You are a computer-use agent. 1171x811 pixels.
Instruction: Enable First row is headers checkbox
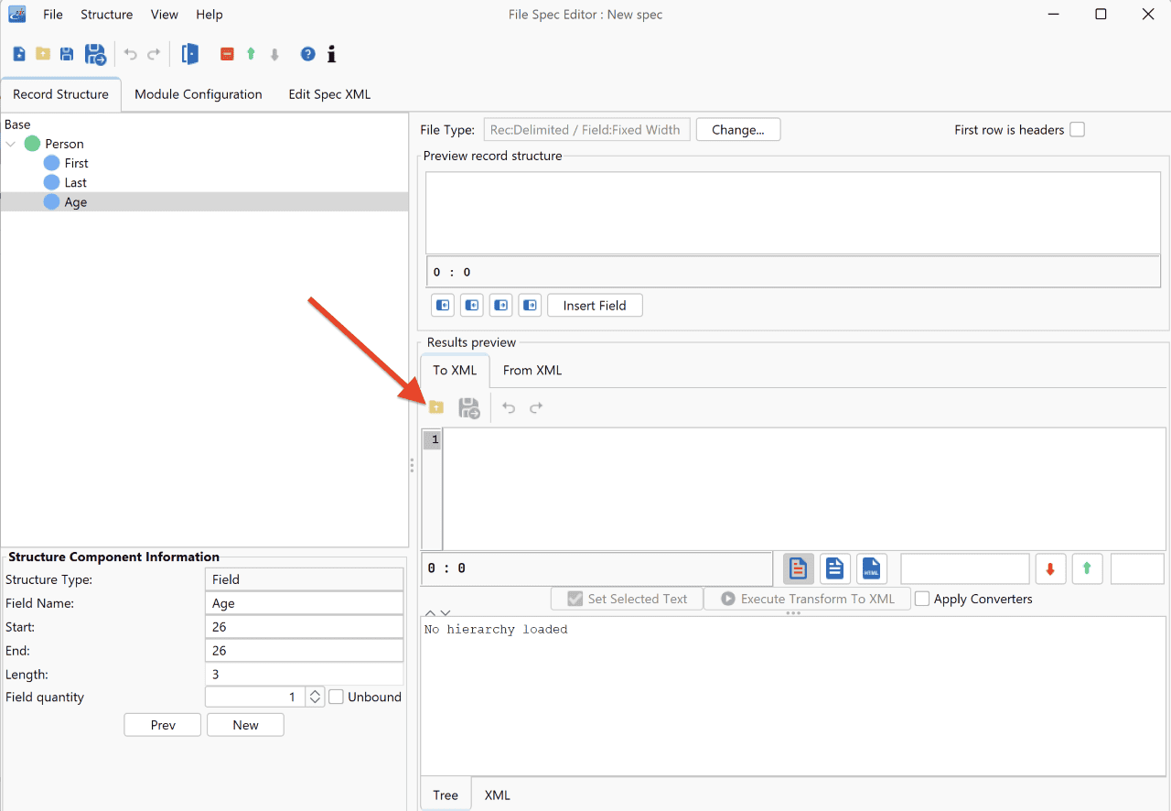[x=1078, y=130]
